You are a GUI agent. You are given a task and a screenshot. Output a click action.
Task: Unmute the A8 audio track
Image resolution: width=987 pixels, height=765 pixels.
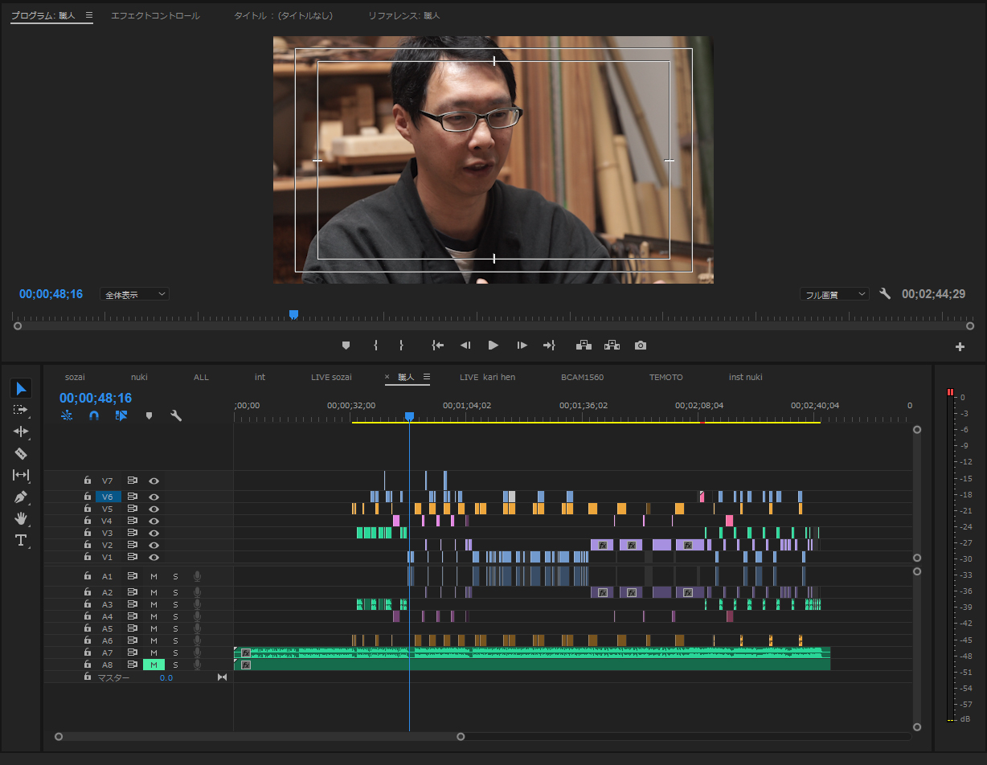(154, 665)
